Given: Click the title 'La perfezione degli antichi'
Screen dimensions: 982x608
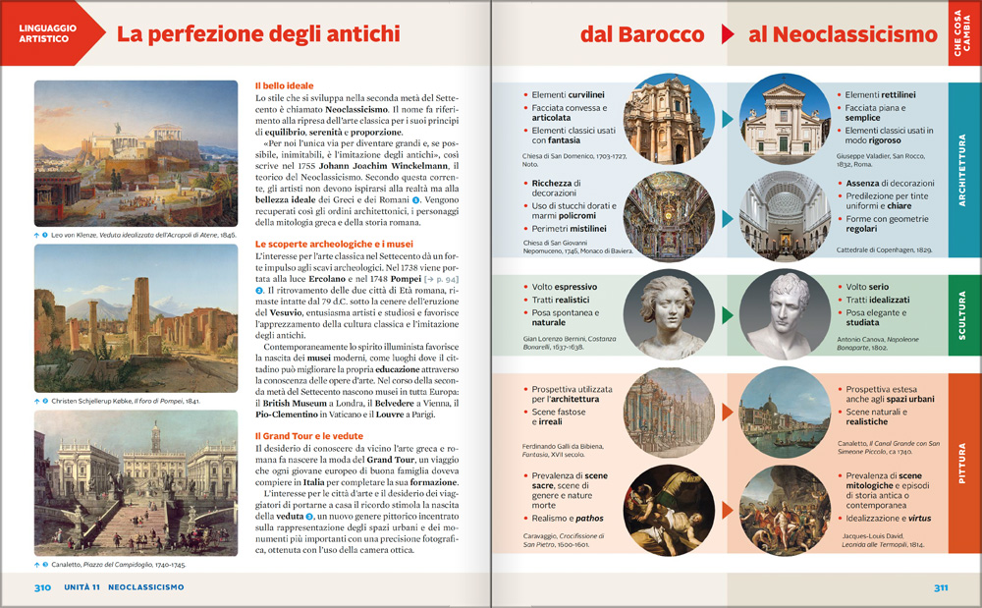Looking at the screenshot, I should point(258,33).
